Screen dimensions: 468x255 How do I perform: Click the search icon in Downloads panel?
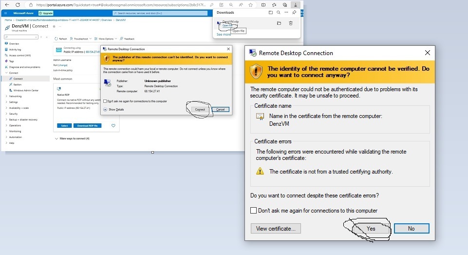click(x=278, y=13)
